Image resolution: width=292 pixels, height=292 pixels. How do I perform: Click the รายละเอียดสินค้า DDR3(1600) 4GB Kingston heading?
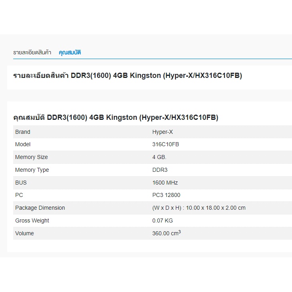127,75
